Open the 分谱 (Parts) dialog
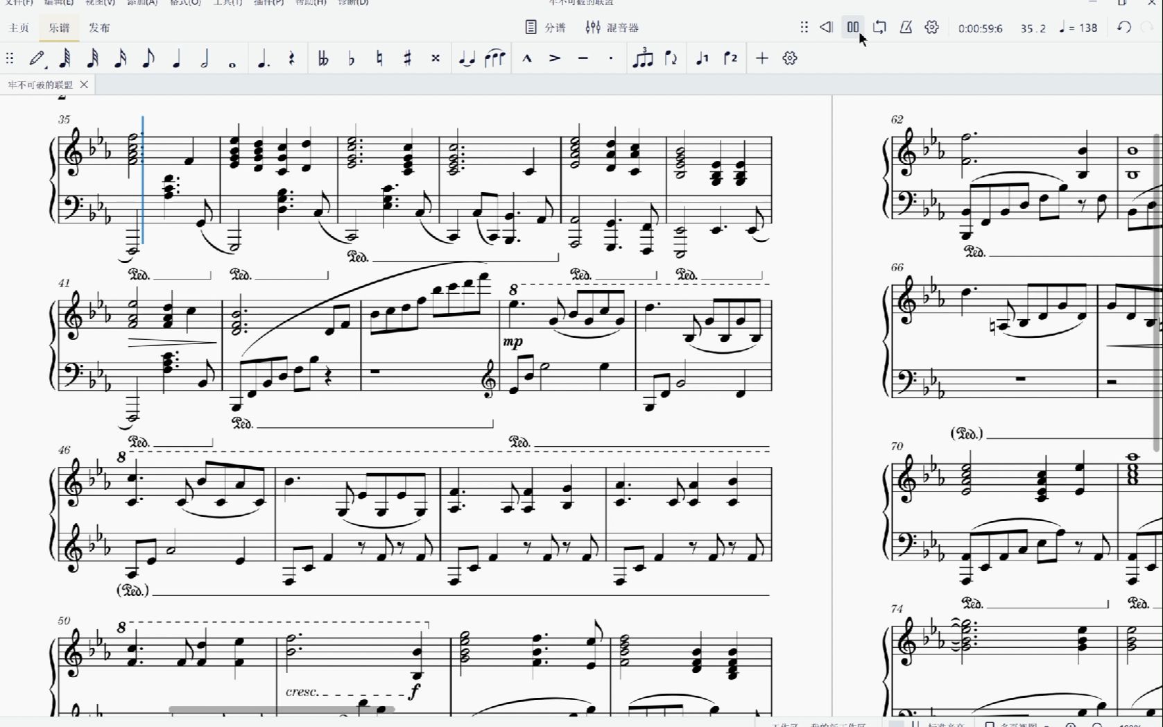This screenshot has width=1163, height=727. point(545,28)
